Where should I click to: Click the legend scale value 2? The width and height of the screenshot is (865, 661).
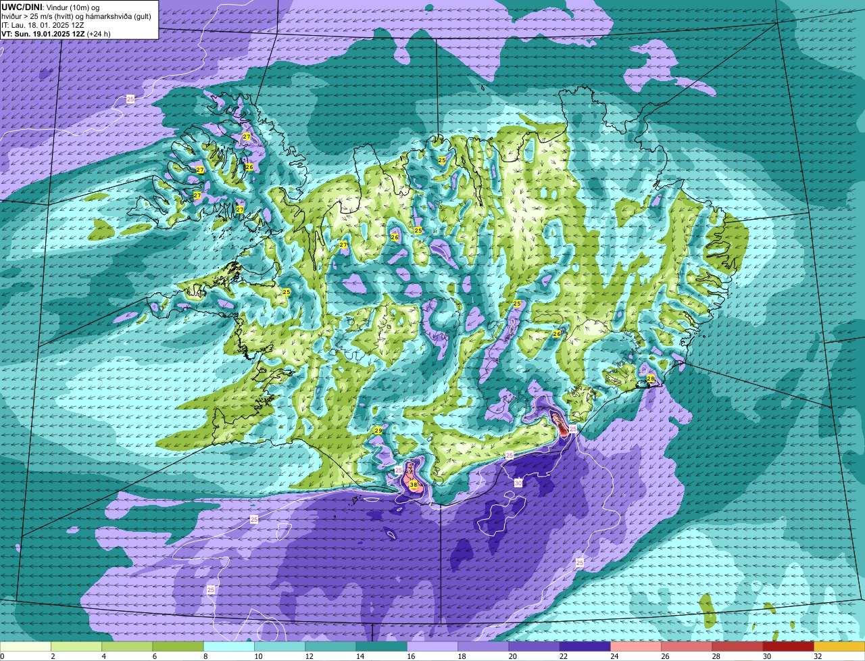[52, 656]
